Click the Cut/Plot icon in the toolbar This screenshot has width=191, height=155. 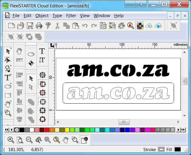coord(48,26)
